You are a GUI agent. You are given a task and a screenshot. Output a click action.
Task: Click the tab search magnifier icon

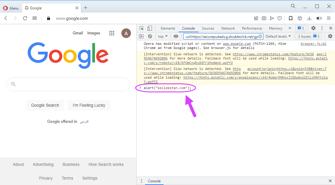[x=293, y=6]
